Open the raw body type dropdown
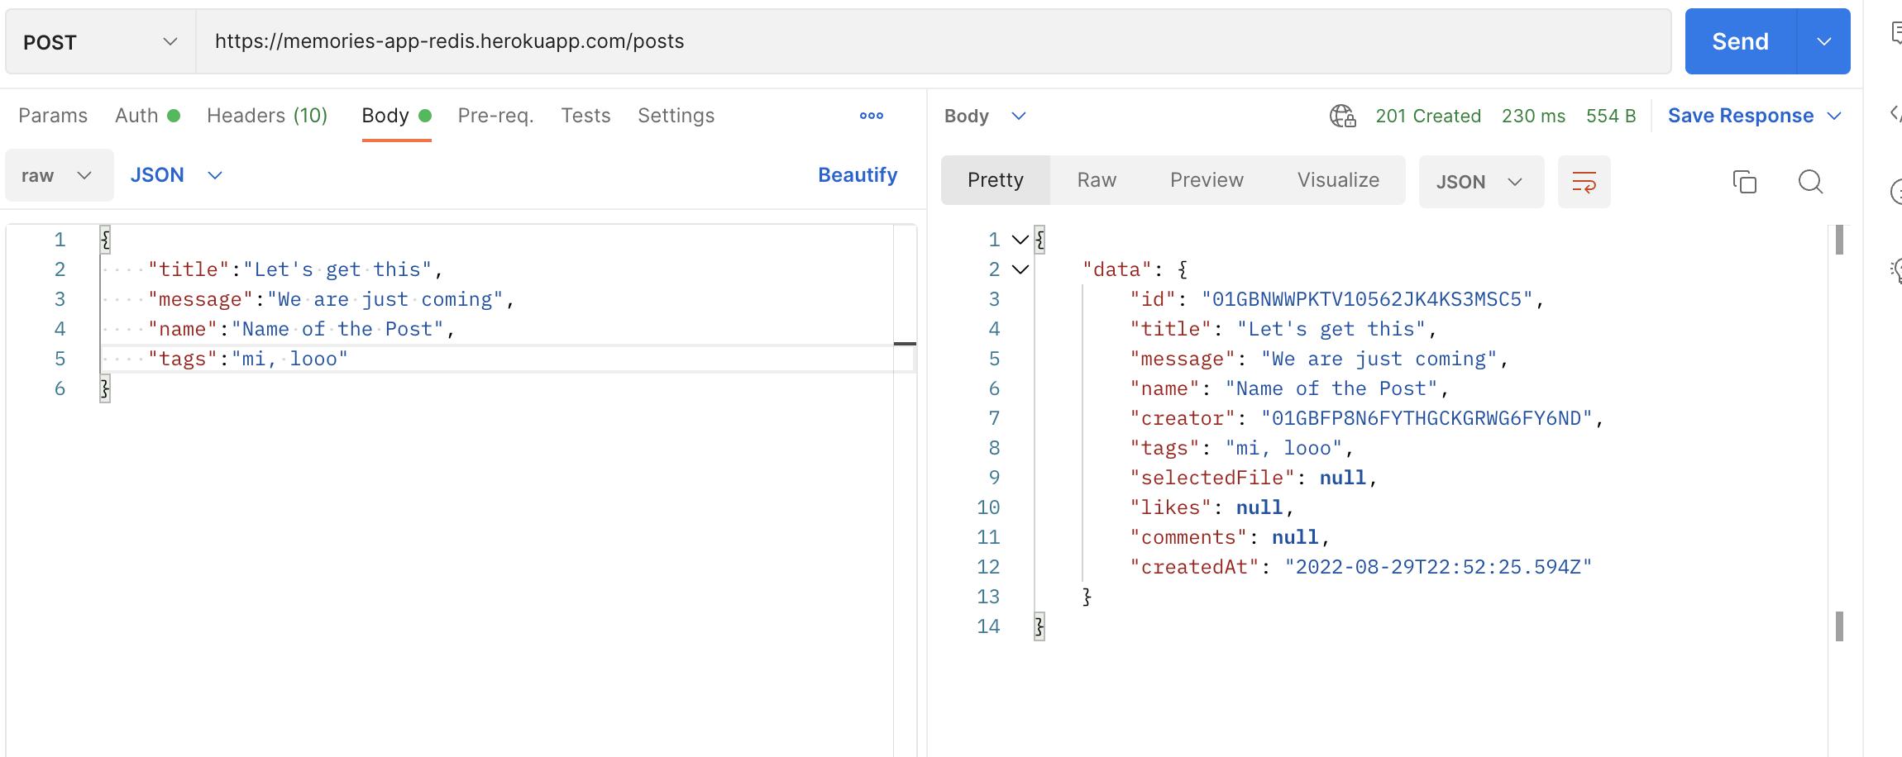Image resolution: width=1902 pixels, height=757 pixels. coord(59,175)
